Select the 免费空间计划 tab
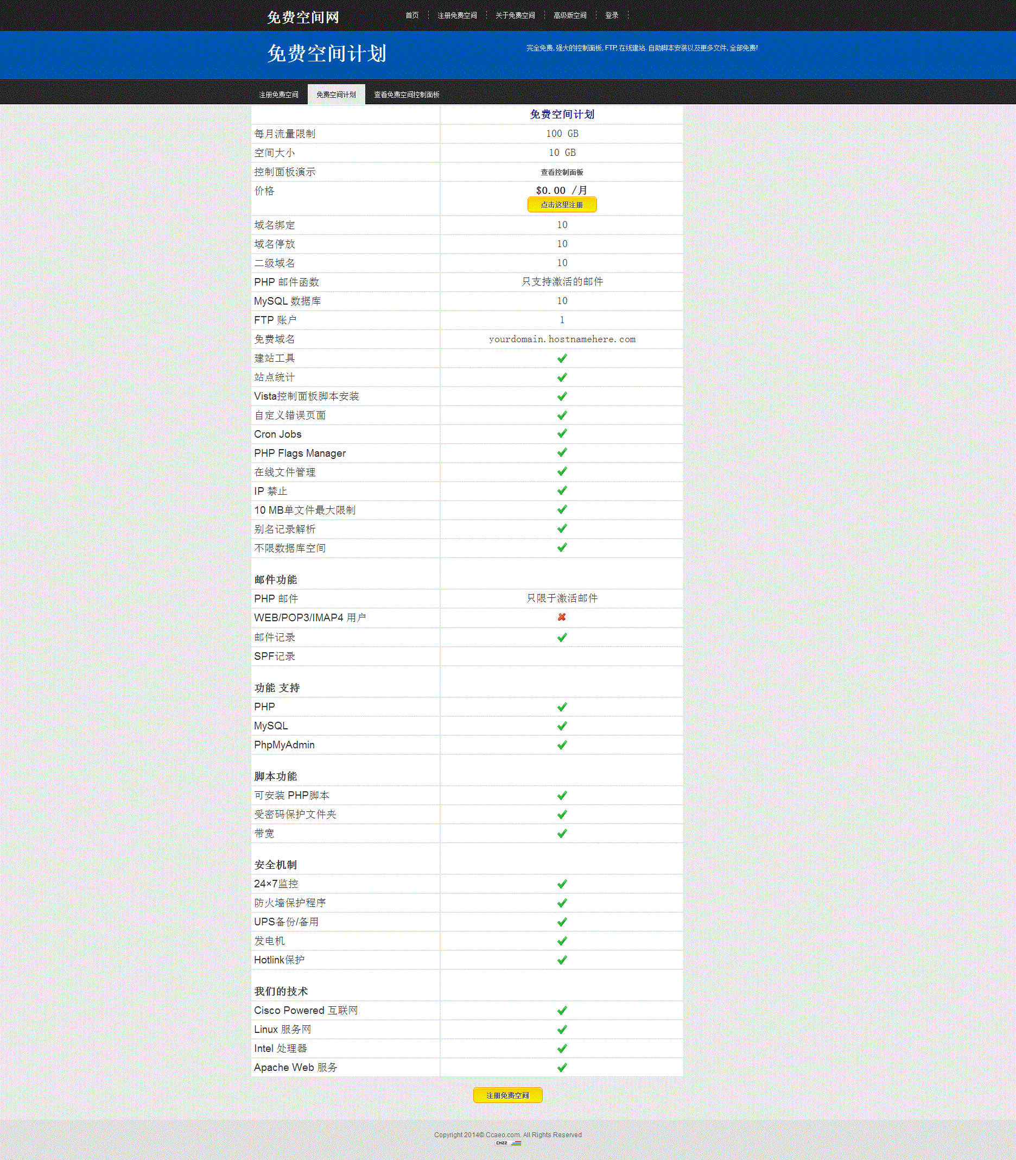 [x=336, y=94]
